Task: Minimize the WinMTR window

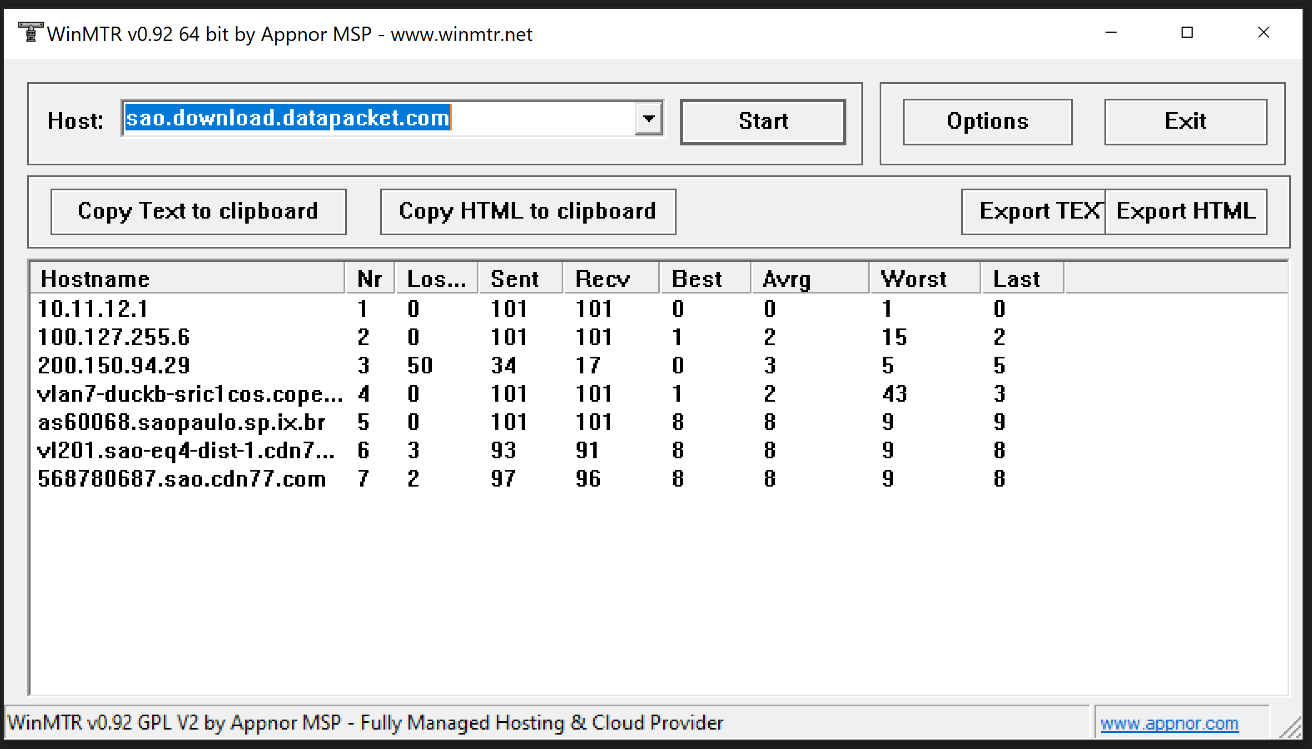Action: coord(1111,33)
